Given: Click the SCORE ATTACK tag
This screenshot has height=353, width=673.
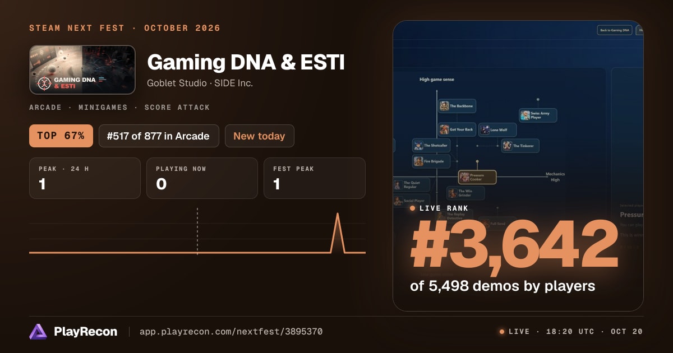Looking at the screenshot, I should pyautogui.click(x=177, y=107).
